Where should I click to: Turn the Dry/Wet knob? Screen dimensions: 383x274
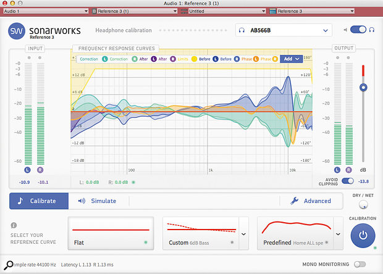point(363,205)
